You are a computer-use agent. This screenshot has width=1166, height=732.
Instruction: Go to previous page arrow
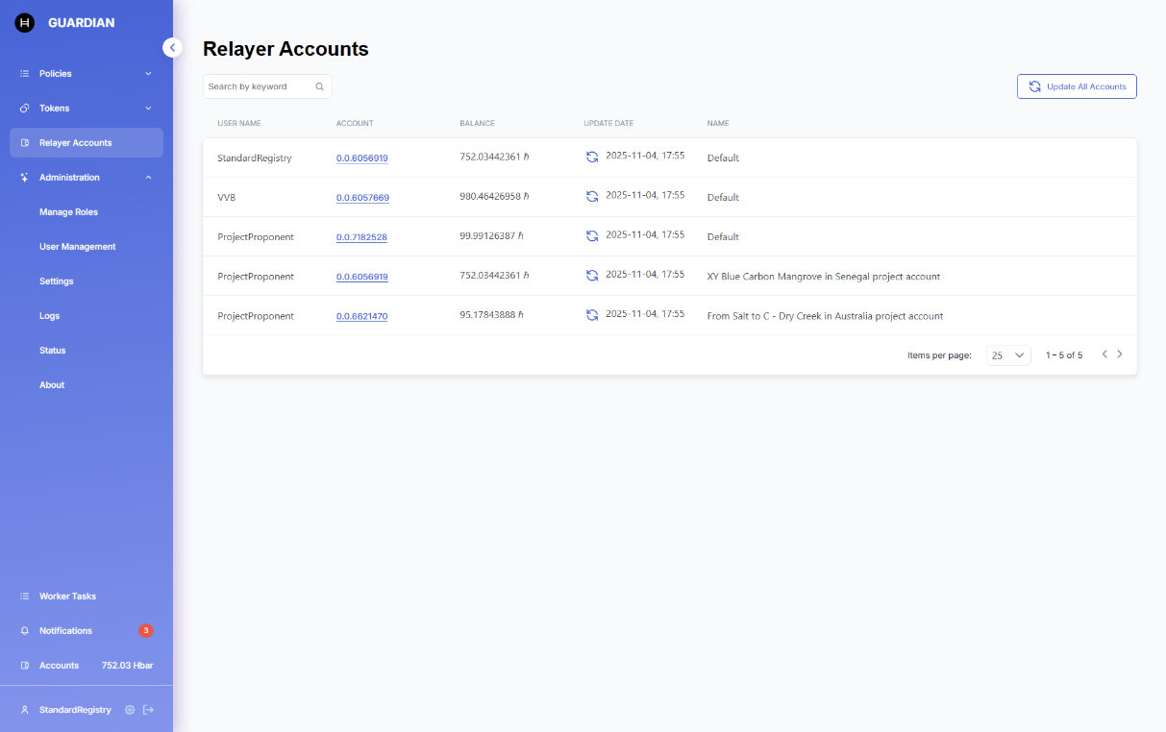coord(1104,354)
